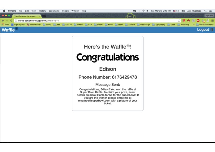Expand the Android bookmark folder
The width and height of the screenshot is (215, 152).
pos(130,25)
